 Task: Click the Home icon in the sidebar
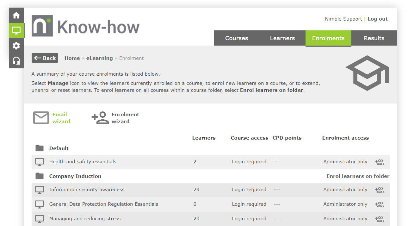(16, 15)
